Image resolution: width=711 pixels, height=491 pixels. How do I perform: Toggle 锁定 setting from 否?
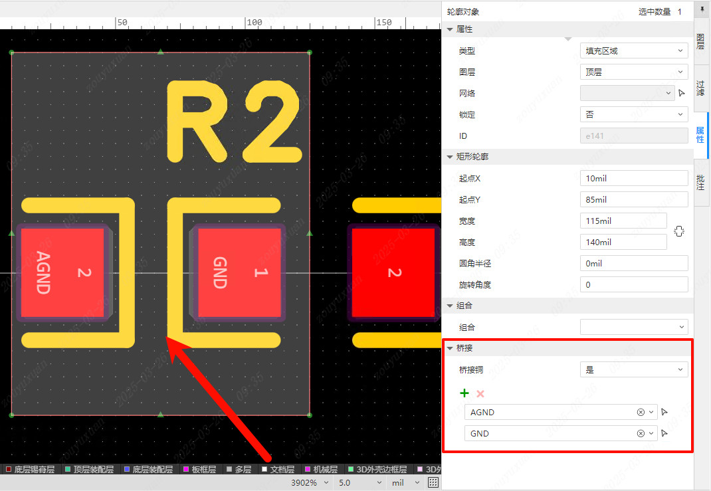633,114
